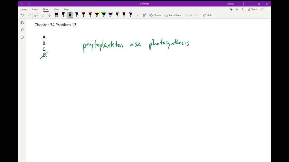
Task: Toggle Ink to Shape mode
Action: 173,15
